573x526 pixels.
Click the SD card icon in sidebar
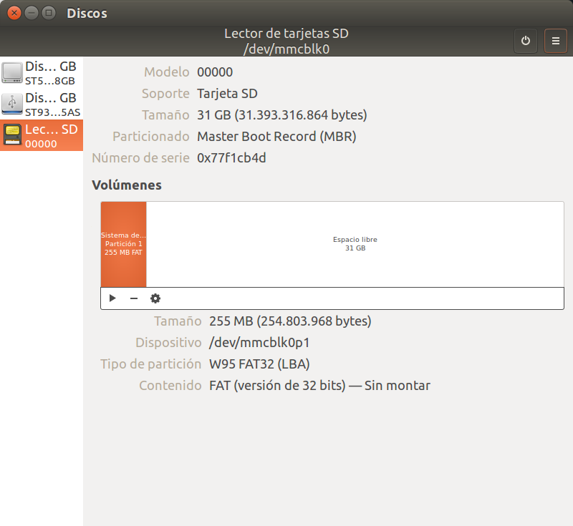[x=12, y=135]
